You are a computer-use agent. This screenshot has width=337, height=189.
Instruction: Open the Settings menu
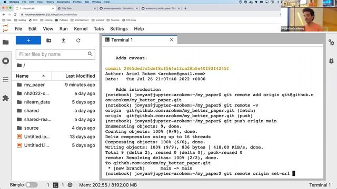[x=119, y=29]
